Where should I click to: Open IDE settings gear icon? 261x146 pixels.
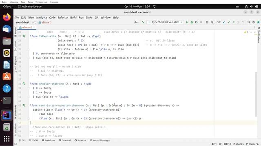pyautogui.click(x=254, y=22)
